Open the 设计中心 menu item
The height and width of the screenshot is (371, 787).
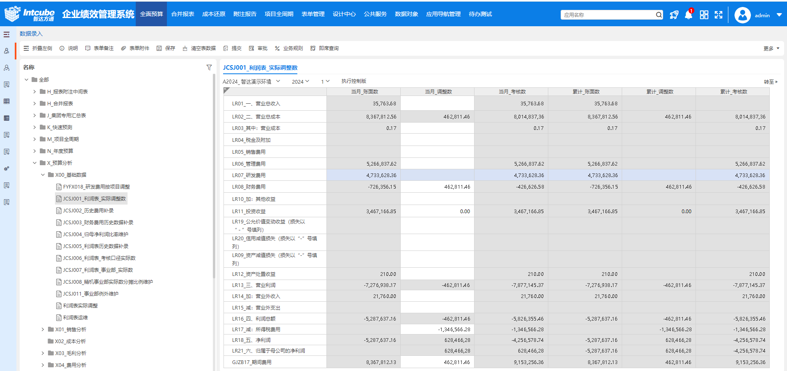coord(344,14)
